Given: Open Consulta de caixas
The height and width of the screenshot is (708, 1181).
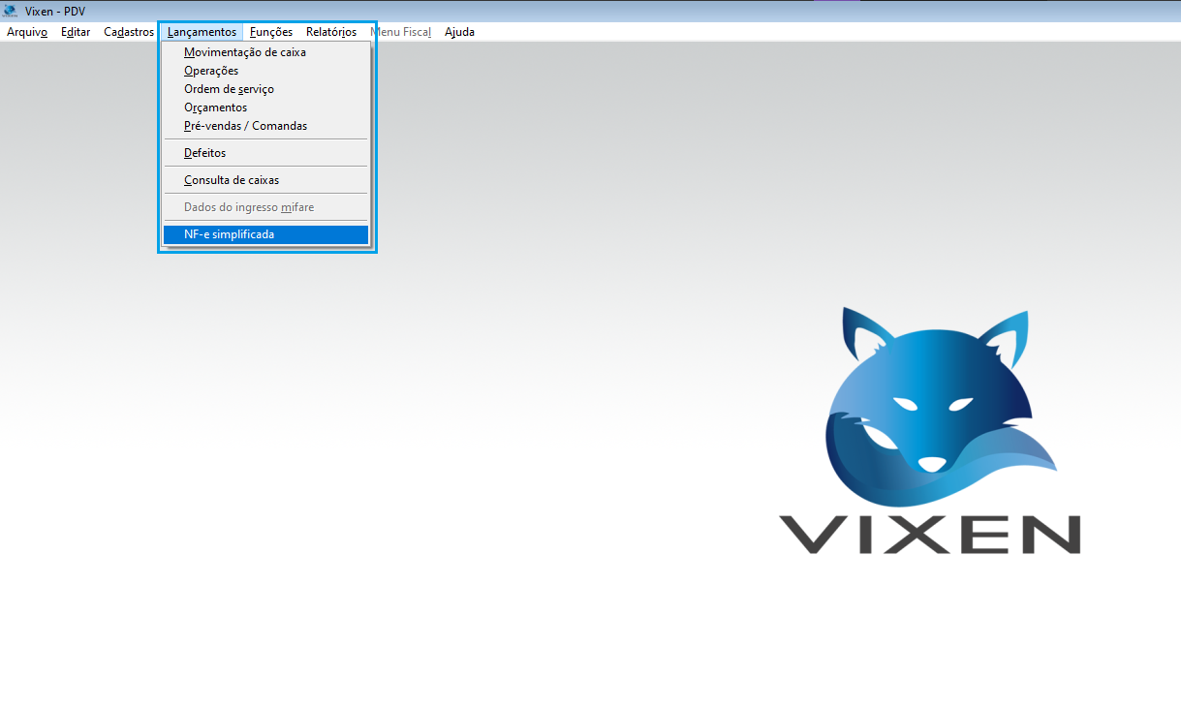Looking at the screenshot, I should coord(232,180).
